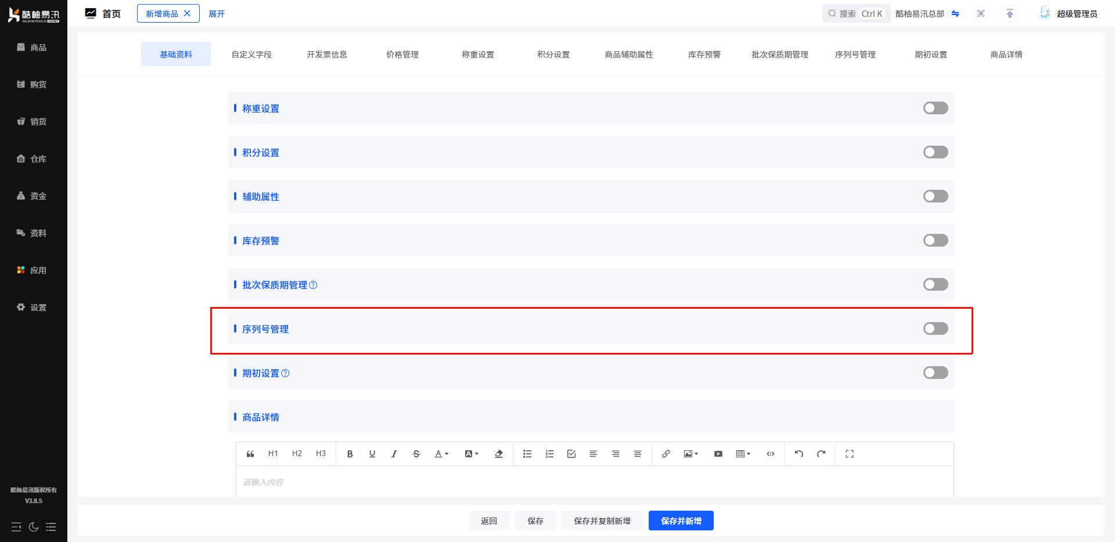The width and height of the screenshot is (1115, 542).
Task: Enable the 序列号管理 toggle switch
Action: pyautogui.click(x=935, y=328)
